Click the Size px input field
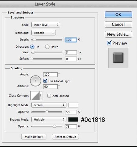Screen dimensions: 137x147 click(71, 52)
